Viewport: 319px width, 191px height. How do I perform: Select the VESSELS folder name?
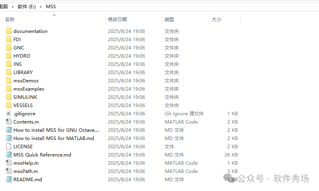(x=23, y=106)
